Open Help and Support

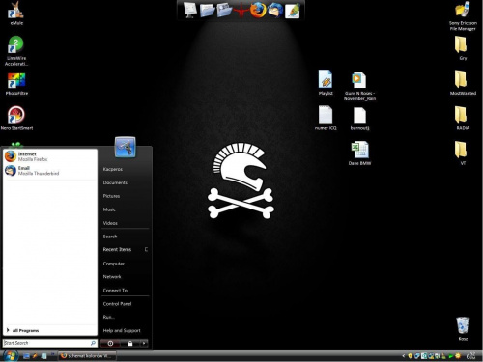[122, 330]
